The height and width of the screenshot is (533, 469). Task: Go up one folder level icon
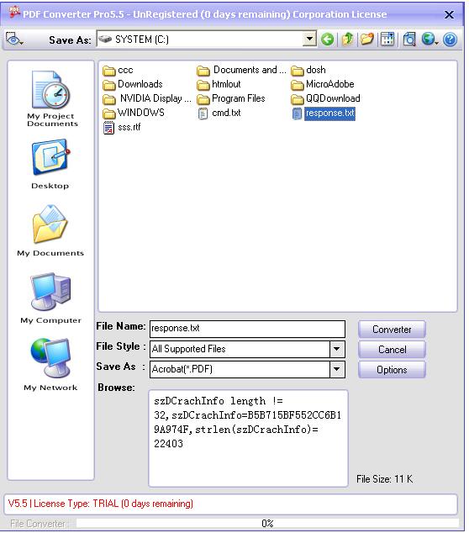347,40
